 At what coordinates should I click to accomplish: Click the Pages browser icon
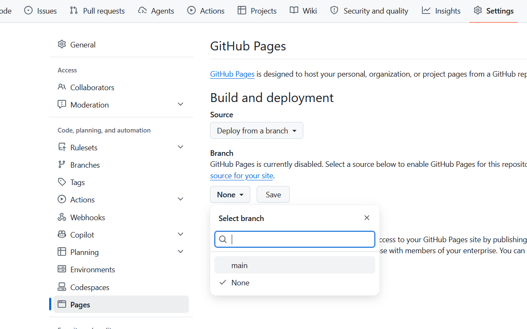coord(62,304)
